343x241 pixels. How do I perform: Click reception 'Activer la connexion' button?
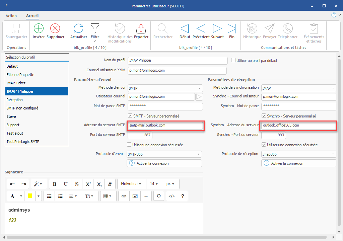click(299, 163)
